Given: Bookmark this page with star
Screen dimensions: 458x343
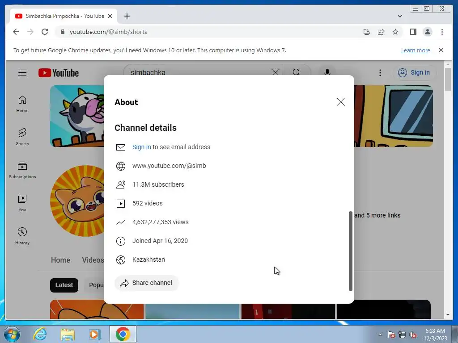Looking at the screenshot, I should [395, 32].
